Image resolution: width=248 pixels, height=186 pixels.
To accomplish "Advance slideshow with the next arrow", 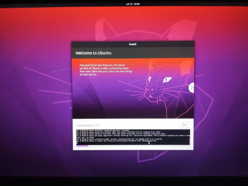I will (191, 88).
